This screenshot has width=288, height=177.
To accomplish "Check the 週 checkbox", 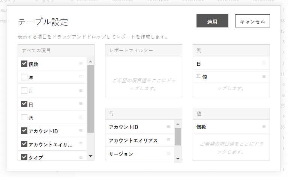I will [24, 117].
